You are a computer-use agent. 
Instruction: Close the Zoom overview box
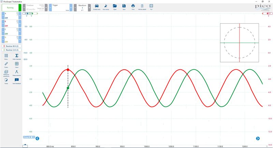[x=34, y=137]
